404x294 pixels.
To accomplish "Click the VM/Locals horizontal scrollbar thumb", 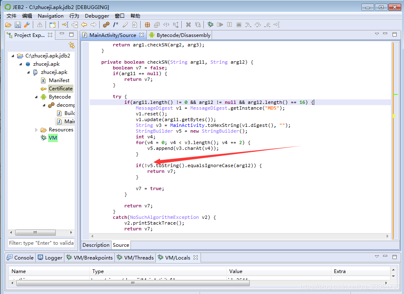I will click(x=133, y=283).
